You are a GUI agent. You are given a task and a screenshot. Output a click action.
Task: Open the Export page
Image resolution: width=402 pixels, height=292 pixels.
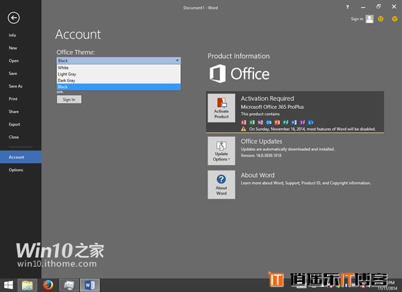(x=14, y=124)
